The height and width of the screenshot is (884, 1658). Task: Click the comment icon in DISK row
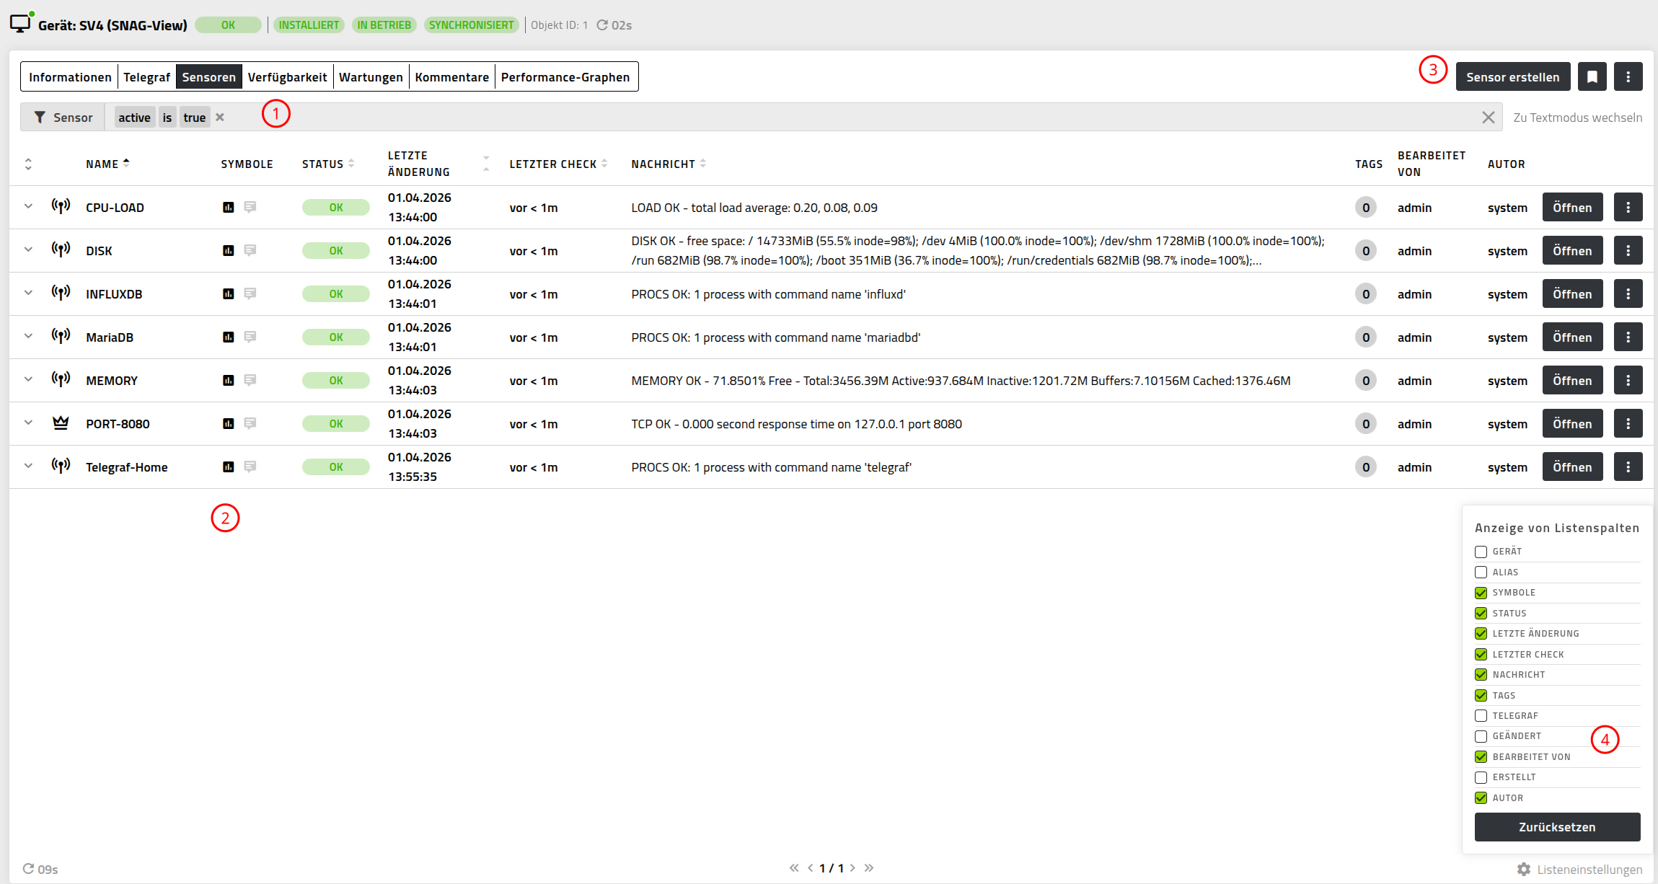click(250, 250)
